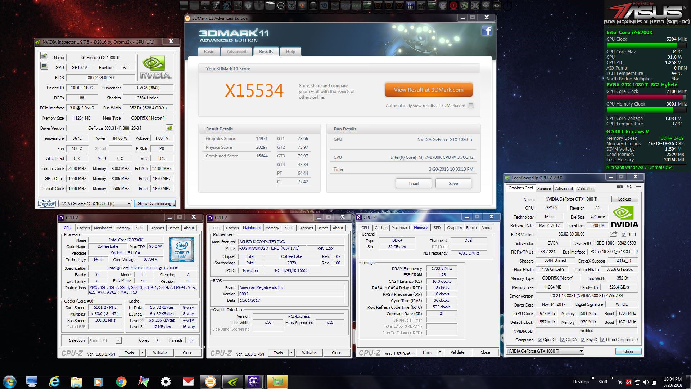Image resolution: width=691 pixels, height=389 pixels.
Task: Switch to the Advanced tab in 3DMark 11
Action: pyautogui.click(x=236, y=52)
